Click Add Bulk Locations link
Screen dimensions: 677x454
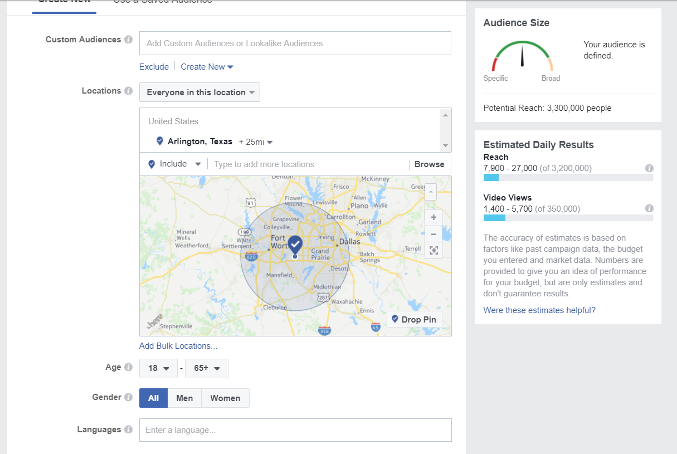coord(178,346)
